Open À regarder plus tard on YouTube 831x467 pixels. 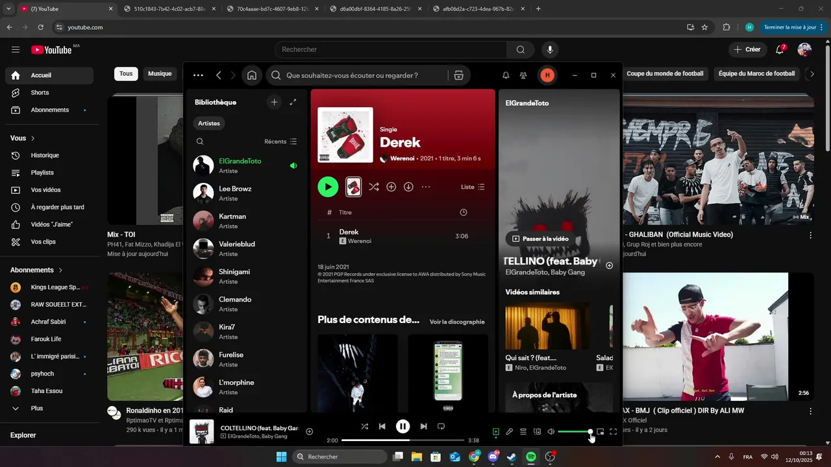[x=49, y=208]
